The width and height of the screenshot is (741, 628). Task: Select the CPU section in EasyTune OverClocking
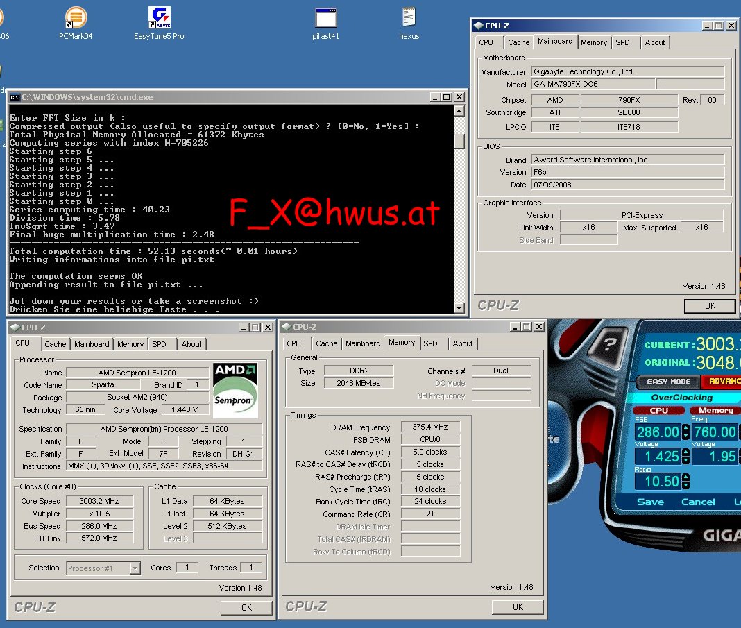pos(658,410)
